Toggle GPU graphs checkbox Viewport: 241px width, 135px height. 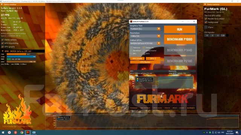pyautogui.click(x=3, y=47)
